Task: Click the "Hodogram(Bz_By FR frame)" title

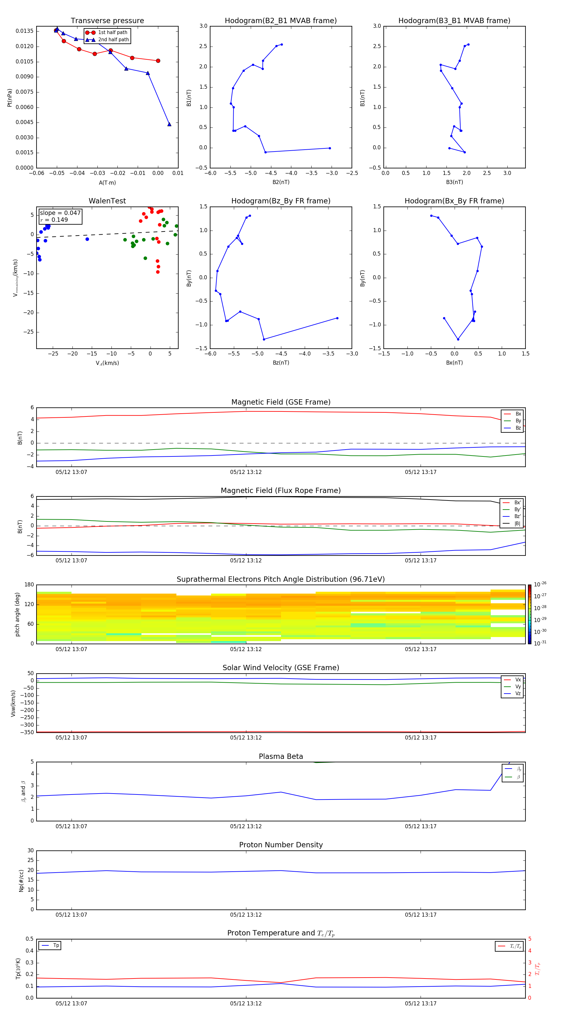Action: pyautogui.click(x=281, y=201)
